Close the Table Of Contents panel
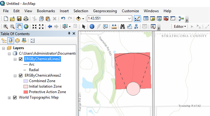 74,34
